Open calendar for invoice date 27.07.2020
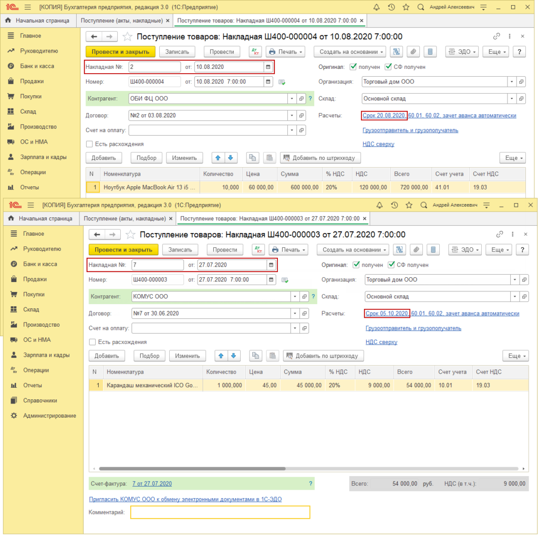Screen dimensions: 538x535 click(271, 265)
